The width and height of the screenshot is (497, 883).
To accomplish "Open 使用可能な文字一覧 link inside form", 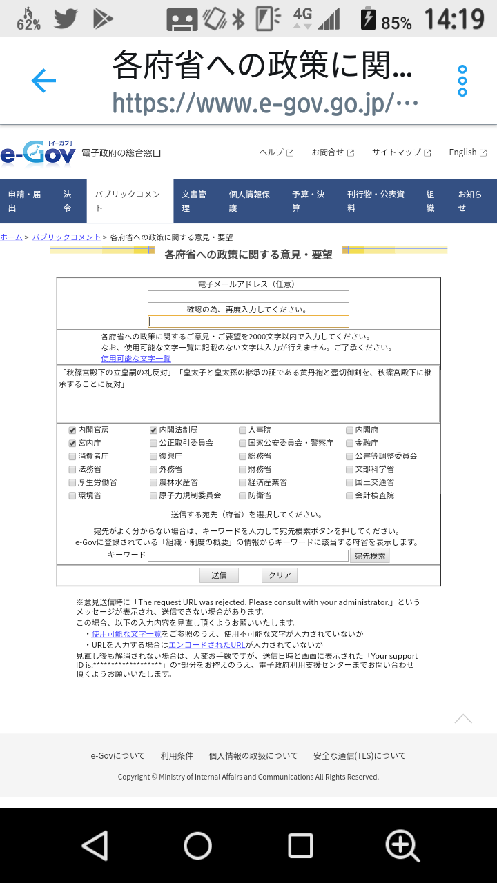I will [135, 359].
